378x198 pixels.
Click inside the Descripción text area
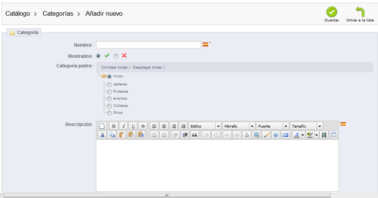click(x=217, y=166)
